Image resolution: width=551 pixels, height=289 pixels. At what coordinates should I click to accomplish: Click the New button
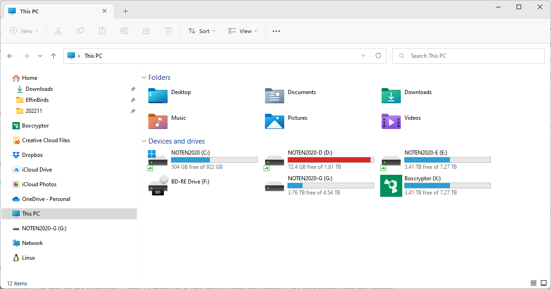tap(24, 31)
